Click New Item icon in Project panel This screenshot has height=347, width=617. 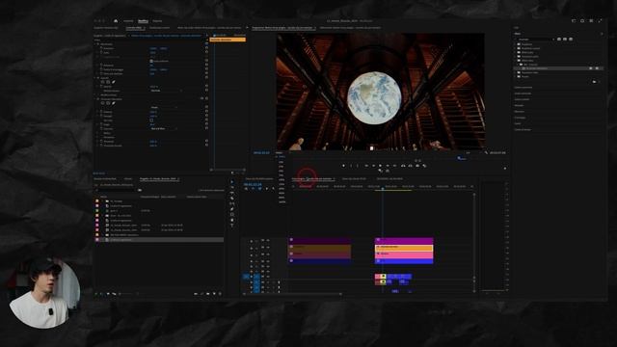(x=214, y=293)
